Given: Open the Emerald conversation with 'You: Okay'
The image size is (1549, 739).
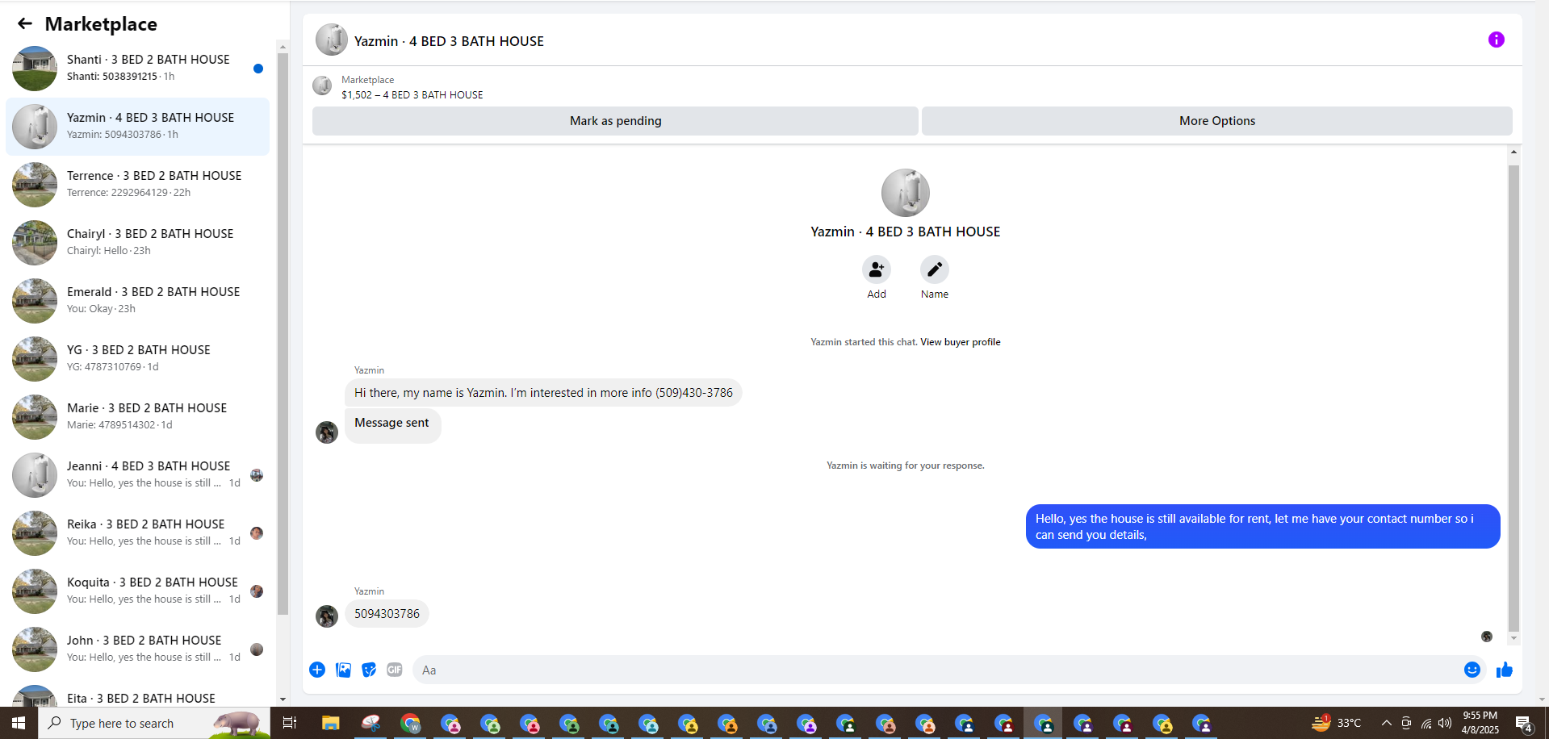Looking at the screenshot, I should pos(138,301).
